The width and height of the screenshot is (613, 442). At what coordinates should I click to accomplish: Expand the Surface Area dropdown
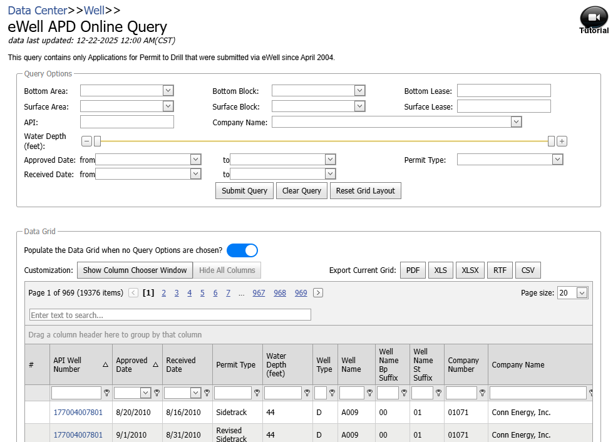[x=168, y=106]
